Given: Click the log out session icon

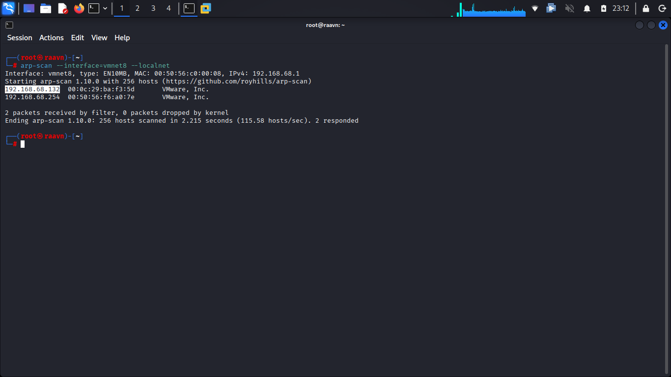Looking at the screenshot, I should [x=662, y=8].
